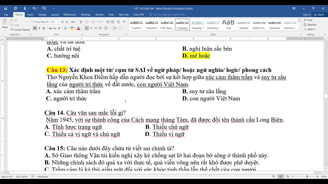Viewport: 328px width, 184px height.
Task: Switch to the Foxit PDF tab
Action: click(139, 15)
